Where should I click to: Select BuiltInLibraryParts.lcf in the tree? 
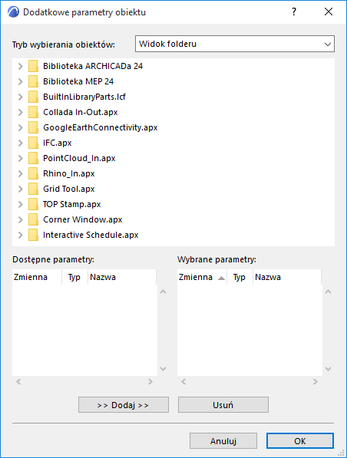coord(84,97)
